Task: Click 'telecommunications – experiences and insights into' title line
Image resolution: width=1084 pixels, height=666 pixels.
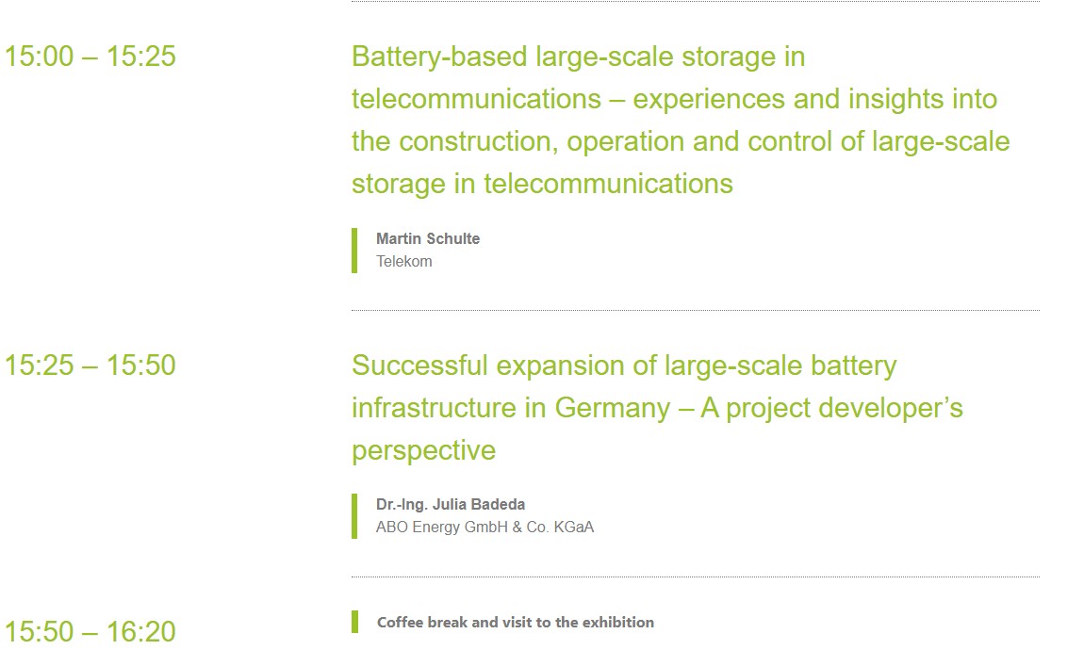Action: [674, 99]
